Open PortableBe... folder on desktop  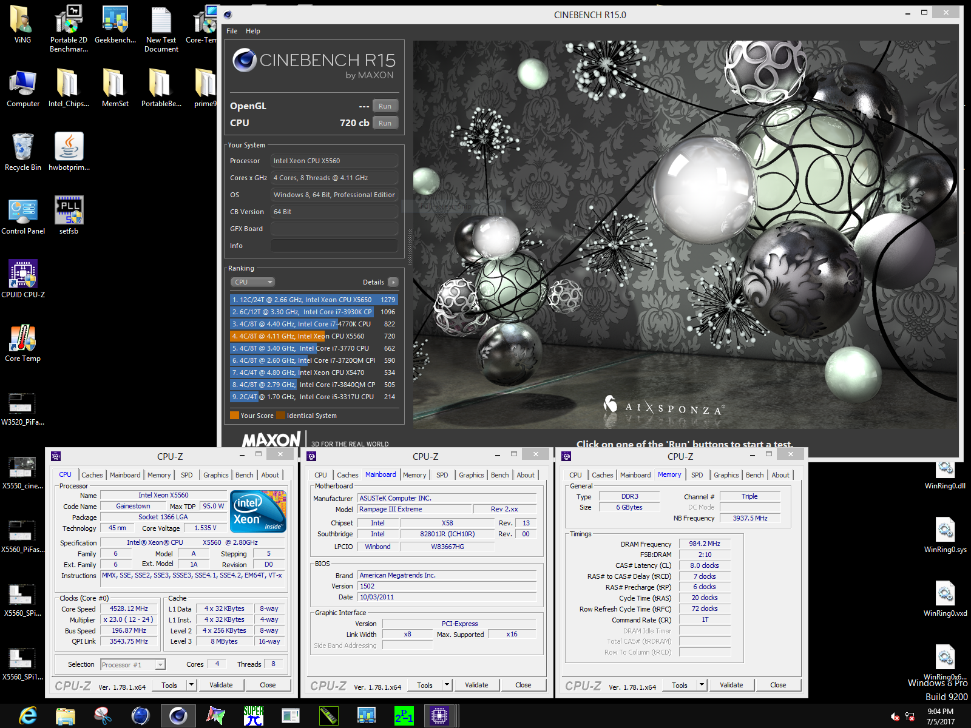pos(161,88)
